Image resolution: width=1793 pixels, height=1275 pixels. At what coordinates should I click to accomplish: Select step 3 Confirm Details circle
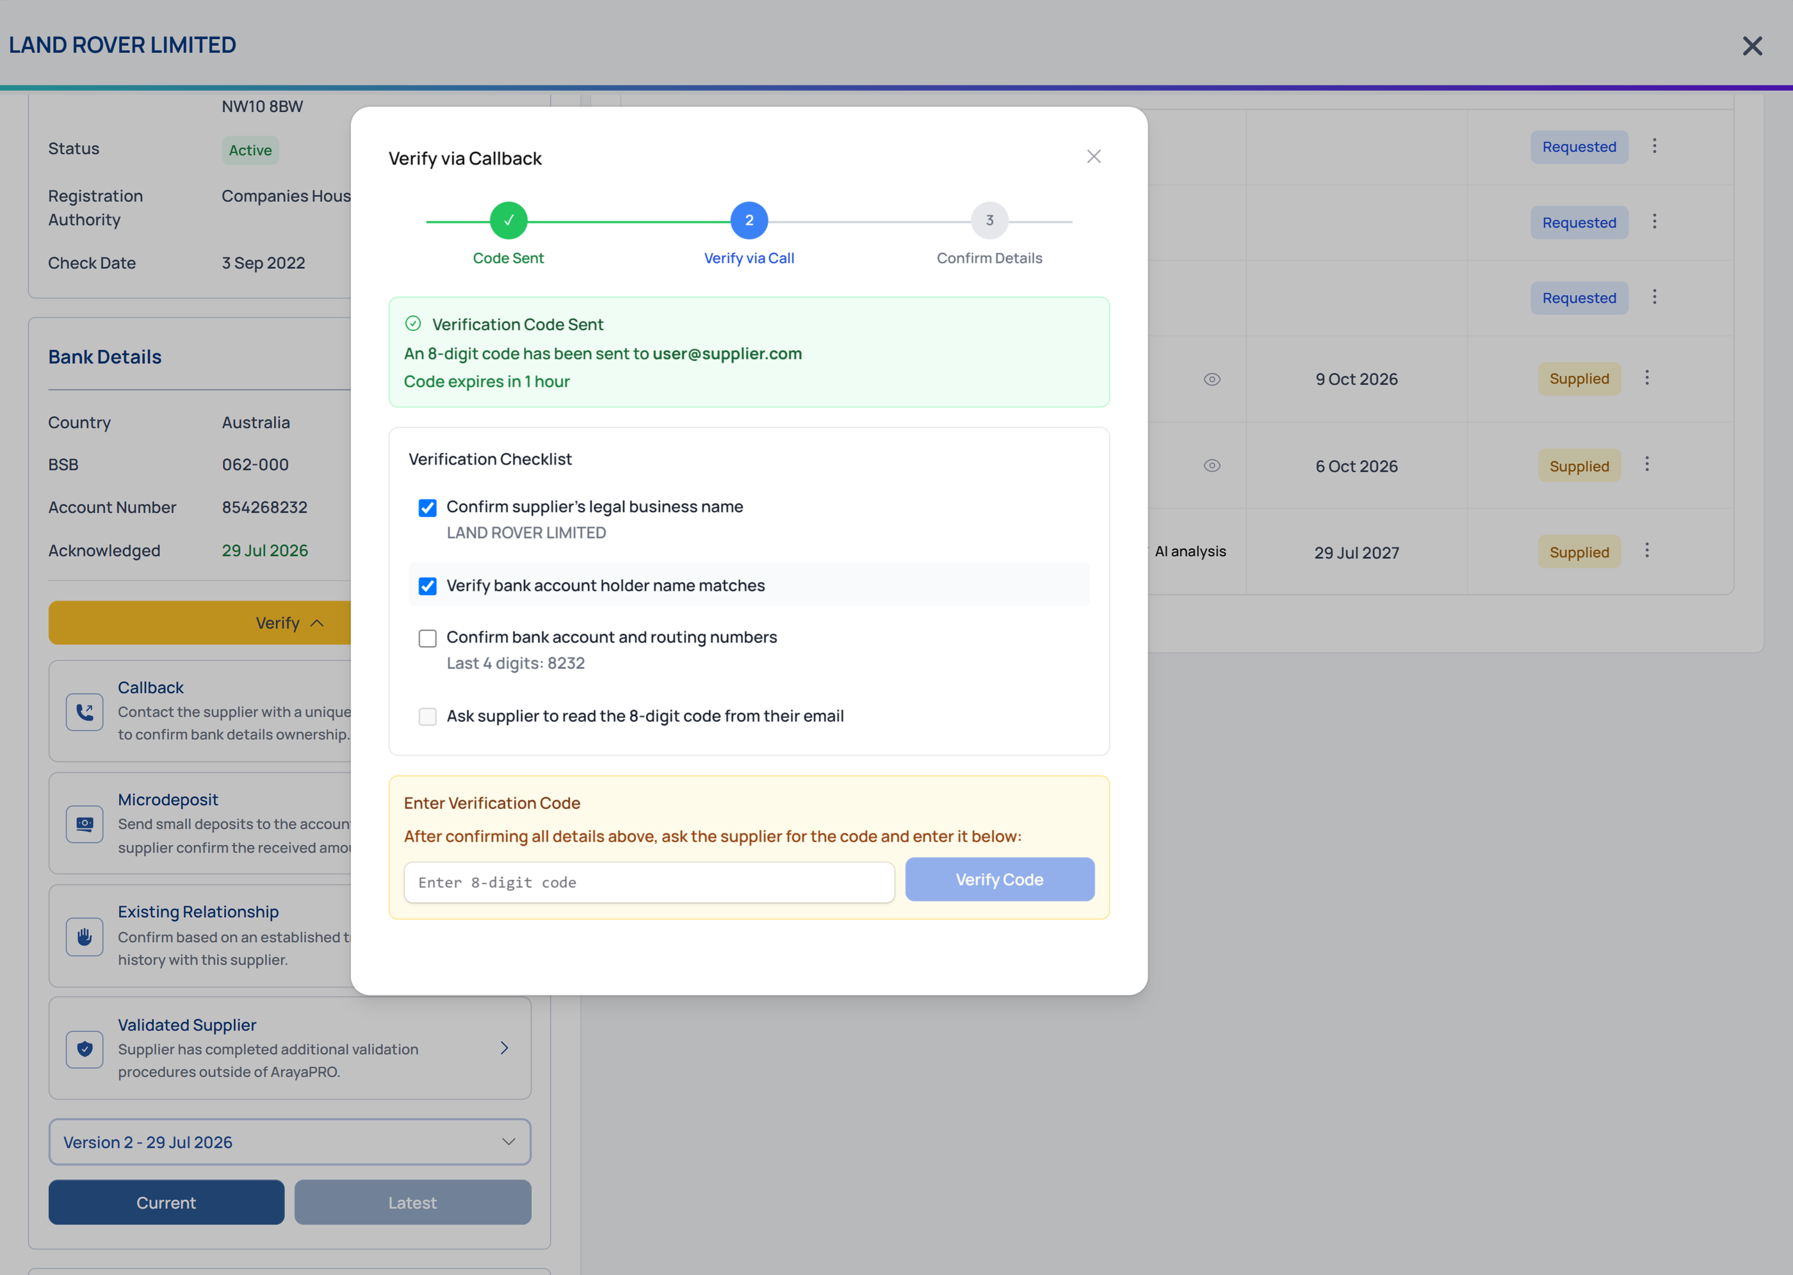coord(989,221)
